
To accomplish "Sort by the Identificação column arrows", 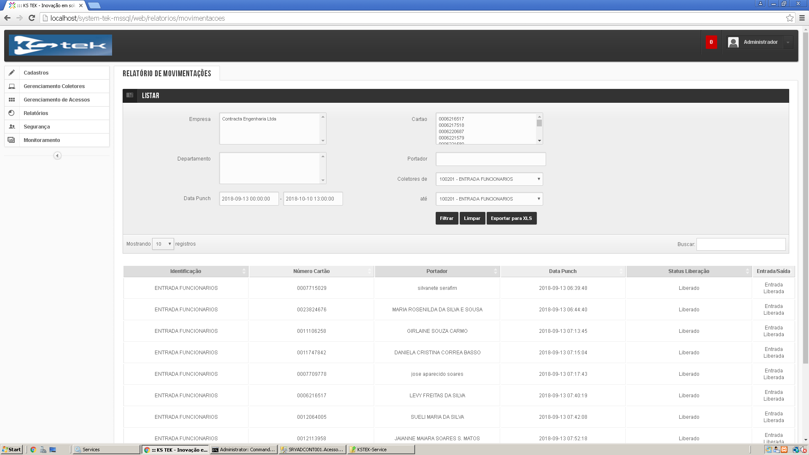I will 244,271.
